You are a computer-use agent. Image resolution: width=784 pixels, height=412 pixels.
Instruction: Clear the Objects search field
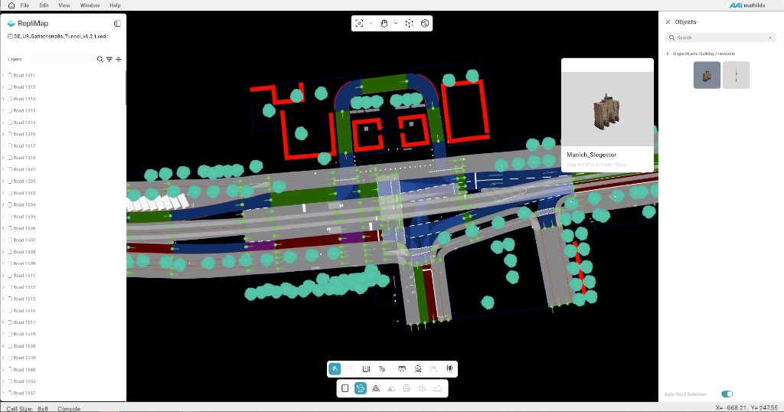click(770, 38)
